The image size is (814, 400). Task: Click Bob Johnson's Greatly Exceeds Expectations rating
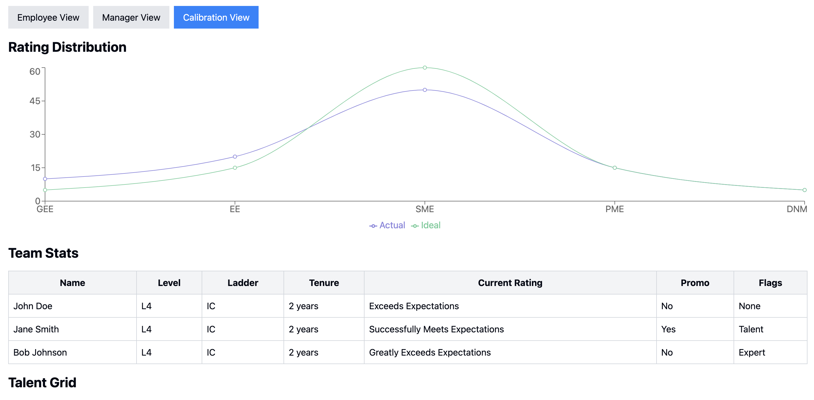[x=429, y=352]
